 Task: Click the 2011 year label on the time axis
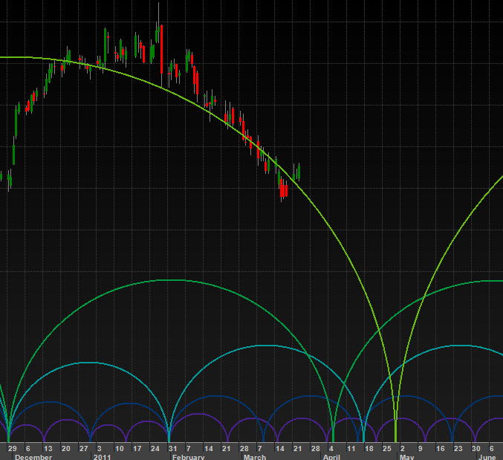point(102,457)
